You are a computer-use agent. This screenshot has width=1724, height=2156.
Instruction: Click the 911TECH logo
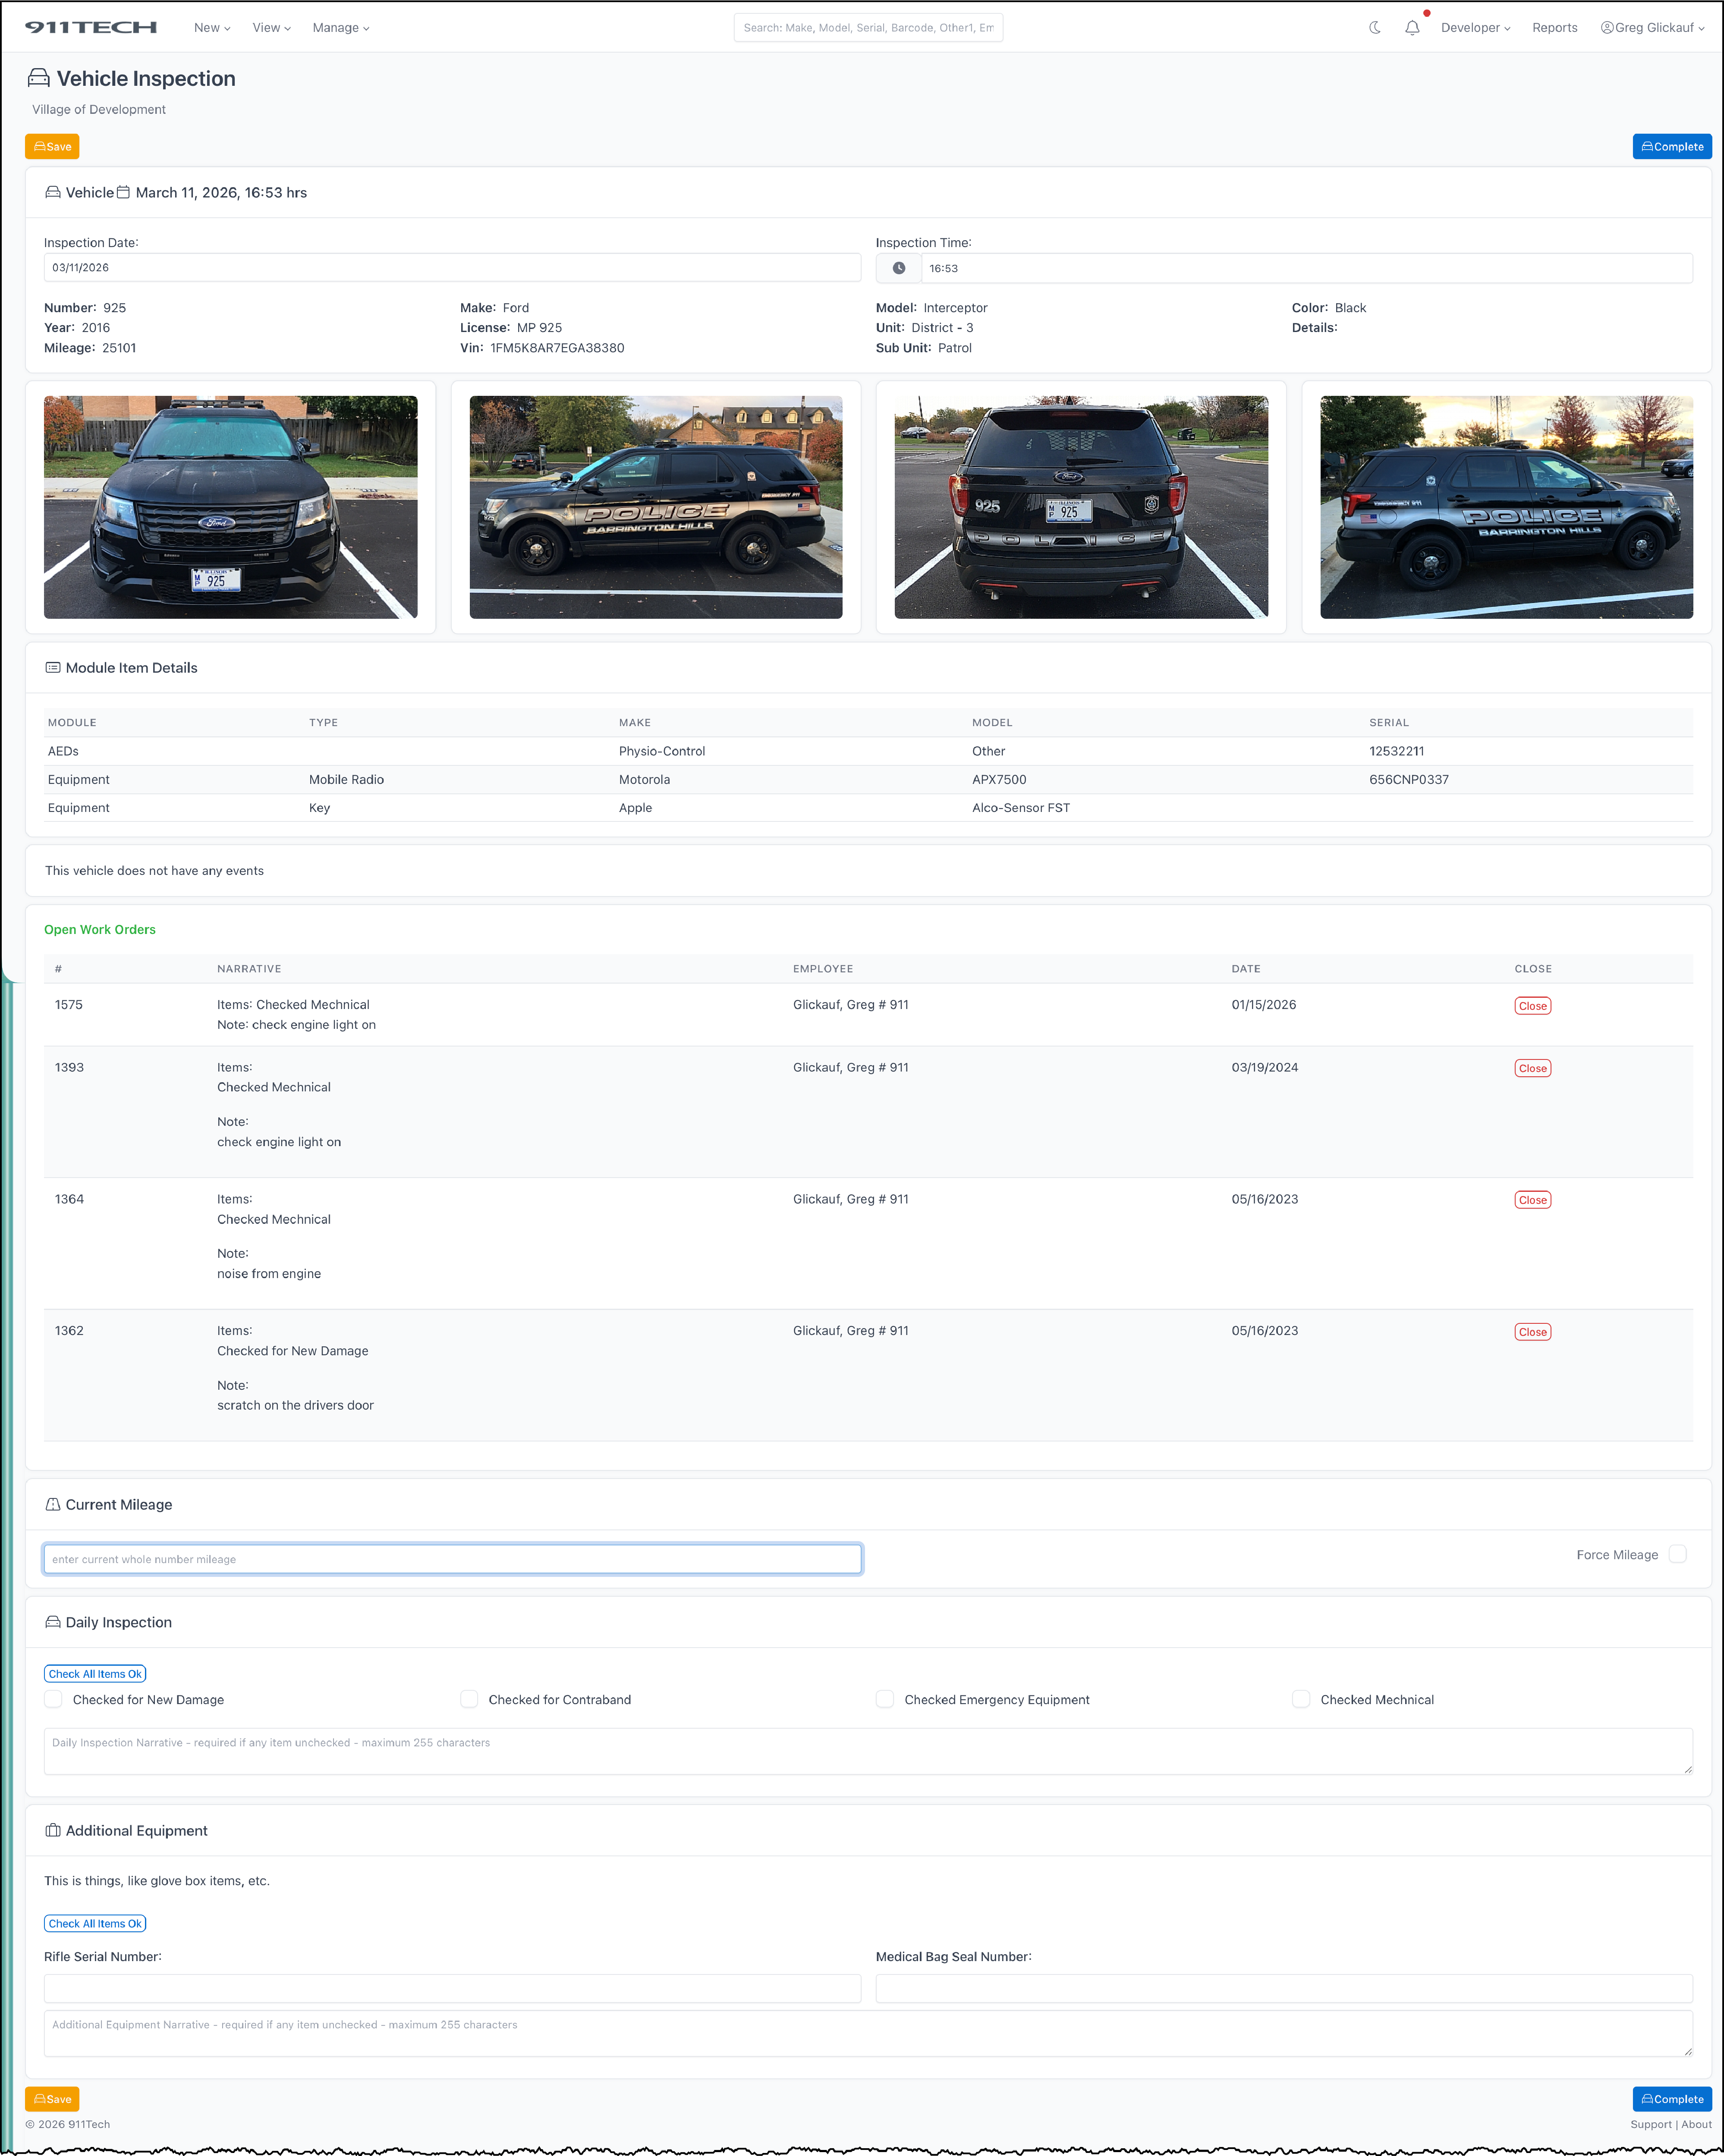coord(91,27)
